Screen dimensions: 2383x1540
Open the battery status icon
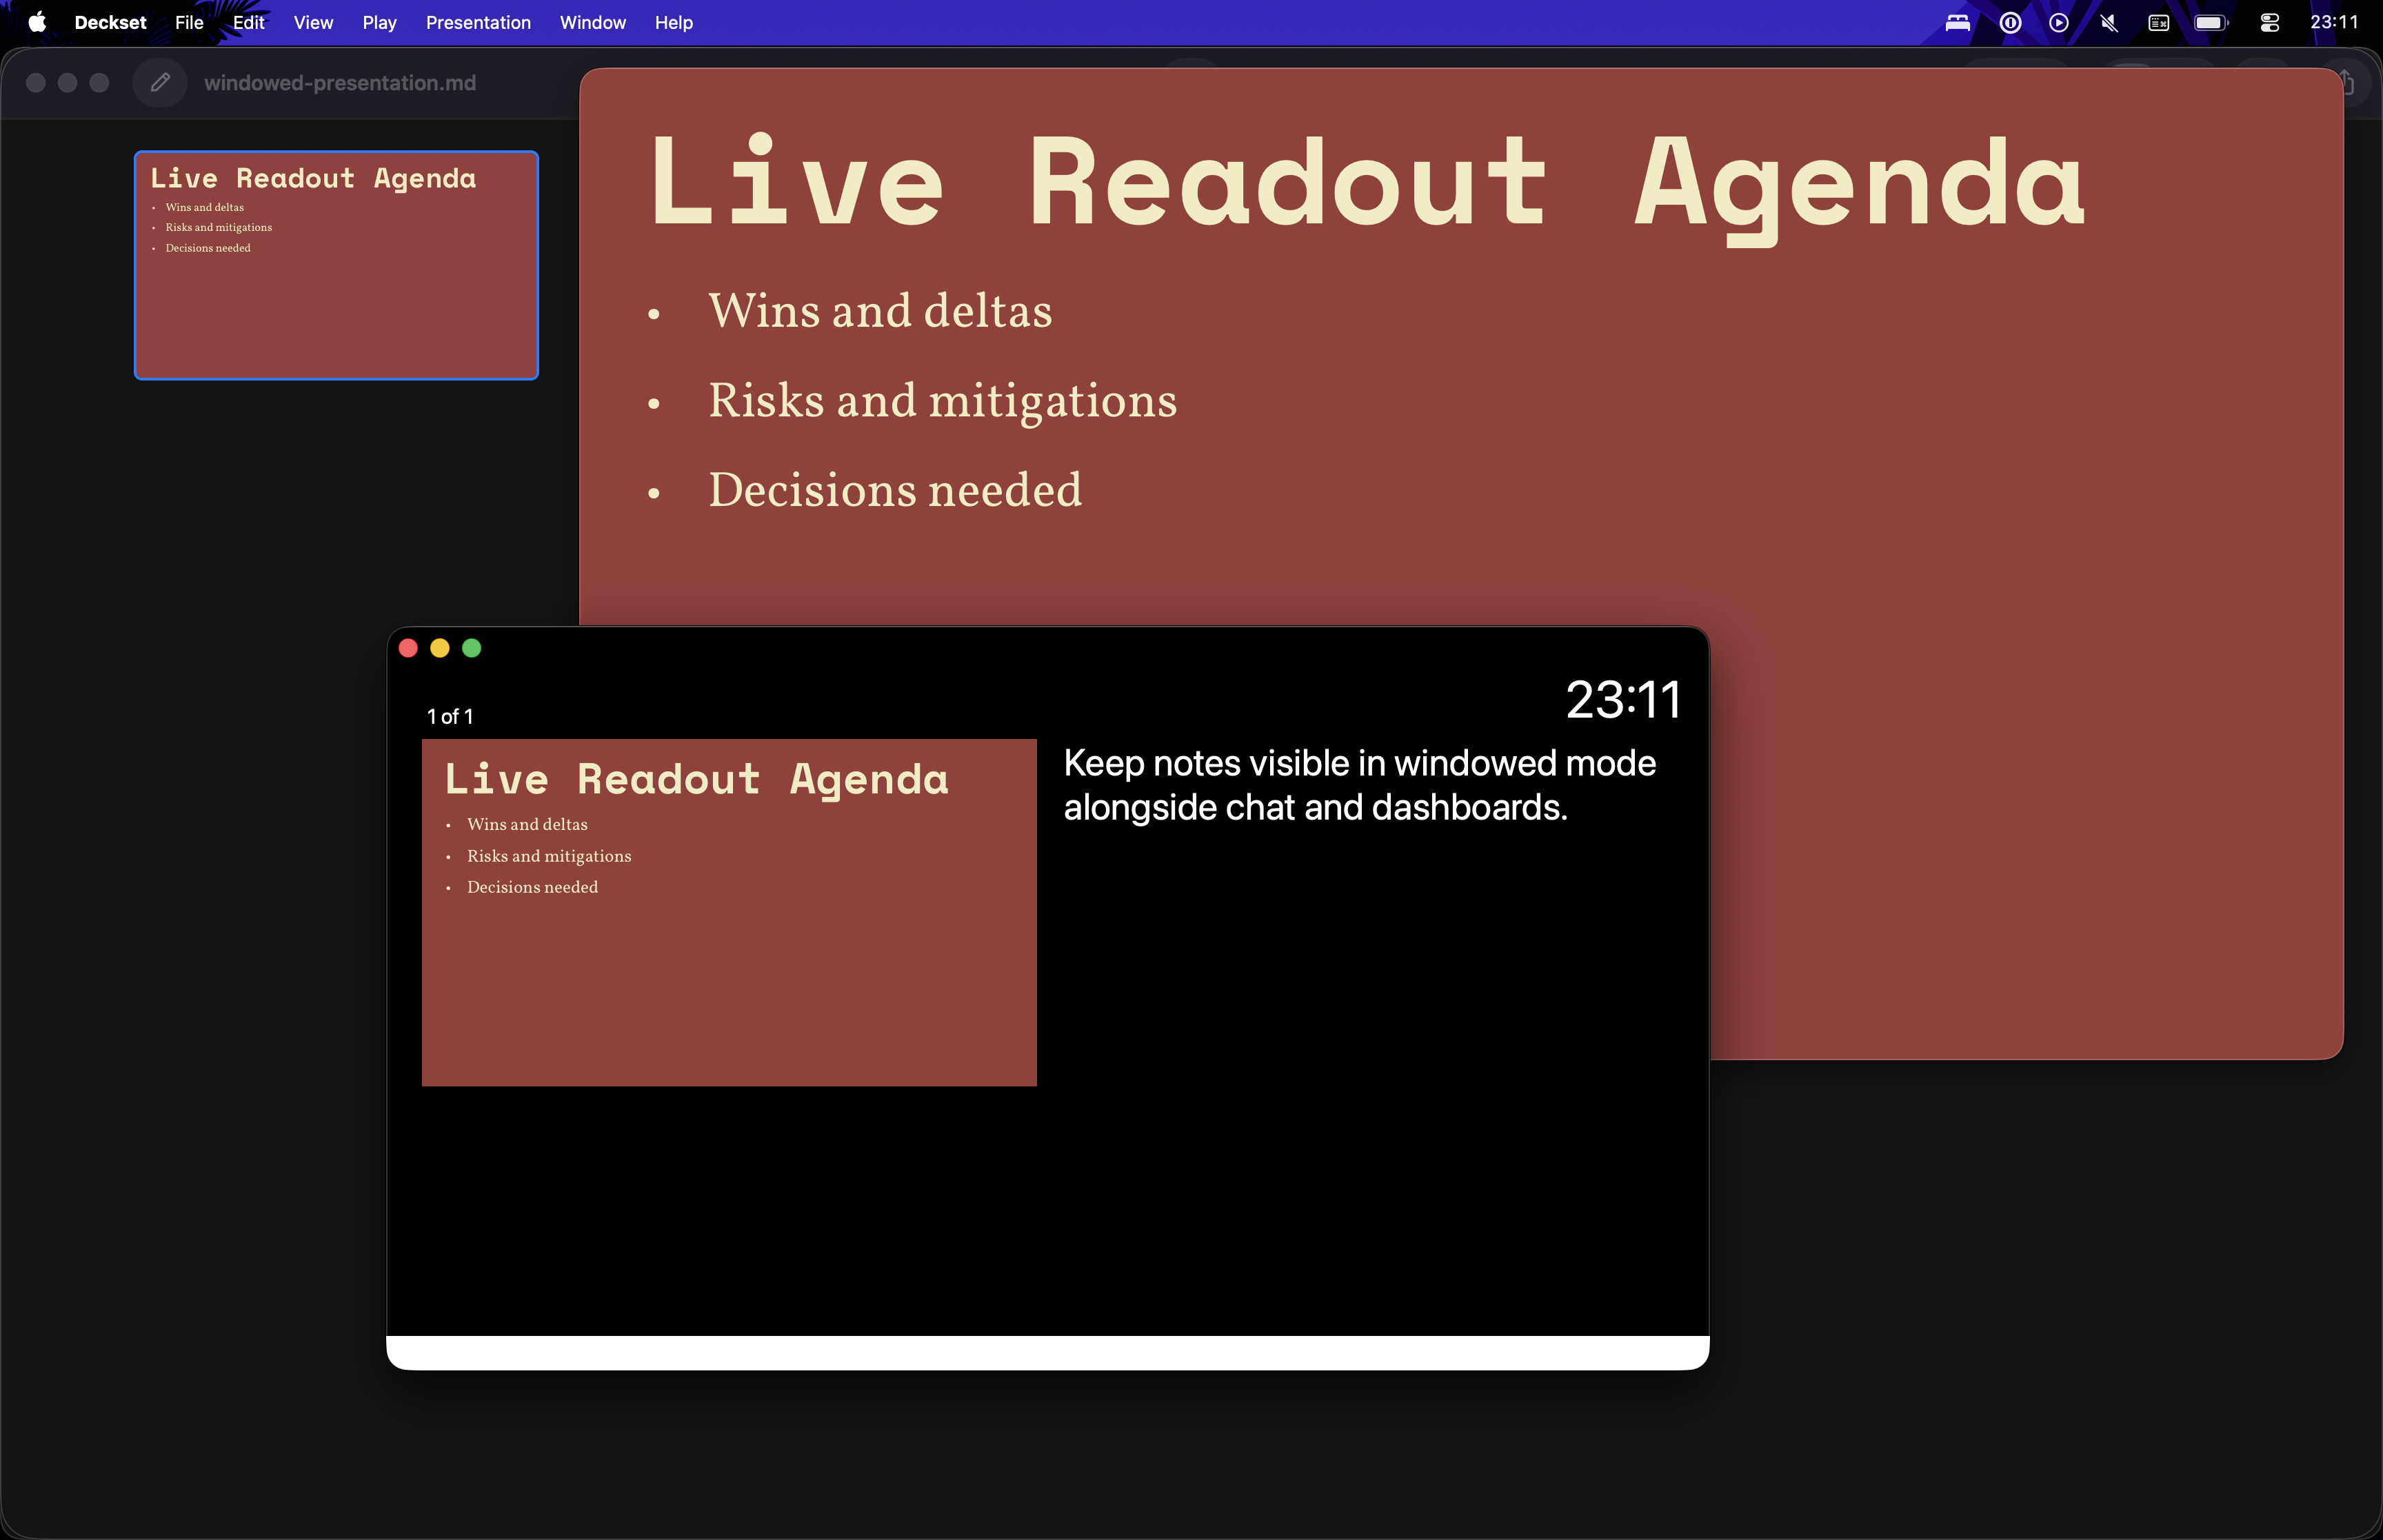pos(2210,22)
